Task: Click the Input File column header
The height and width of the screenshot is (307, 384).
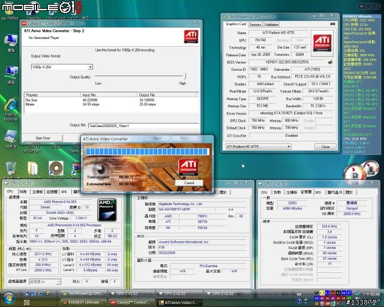Action: pos(109,95)
